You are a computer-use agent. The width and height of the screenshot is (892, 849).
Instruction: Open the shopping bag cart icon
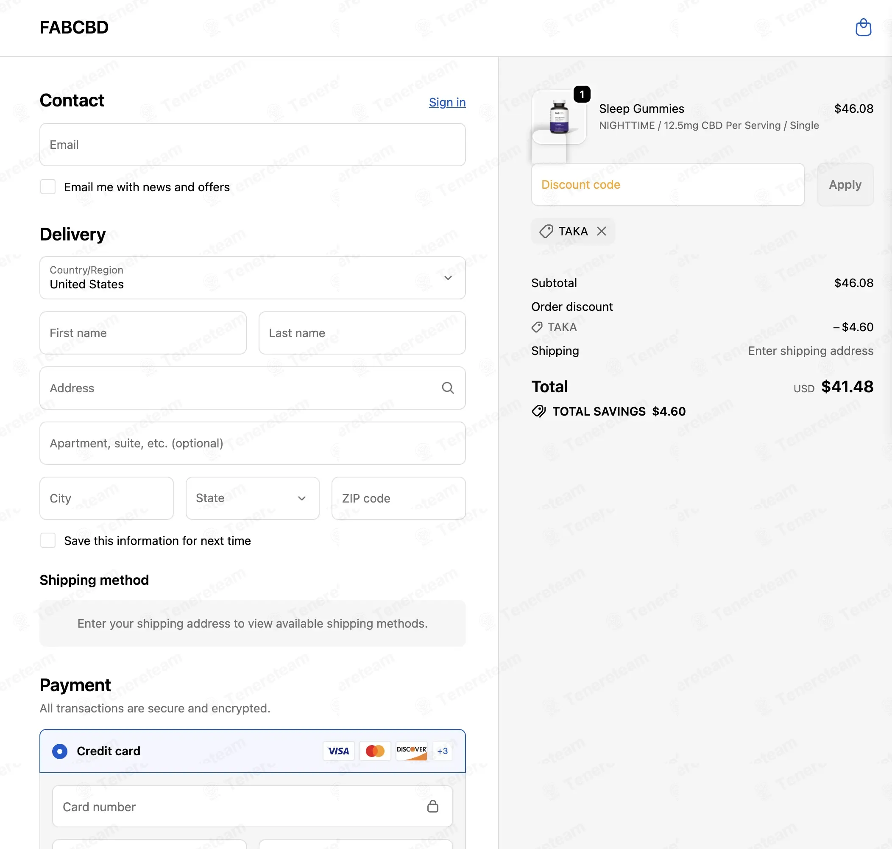pos(863,27)
